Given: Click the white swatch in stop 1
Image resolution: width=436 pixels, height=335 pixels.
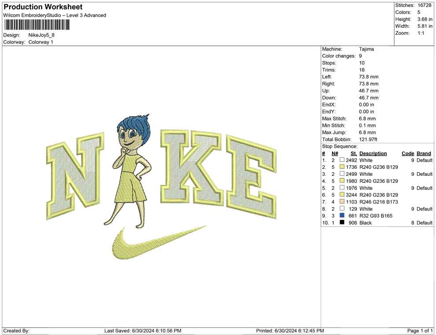Looking at the screenshot, I should click(x=342, y=160).
